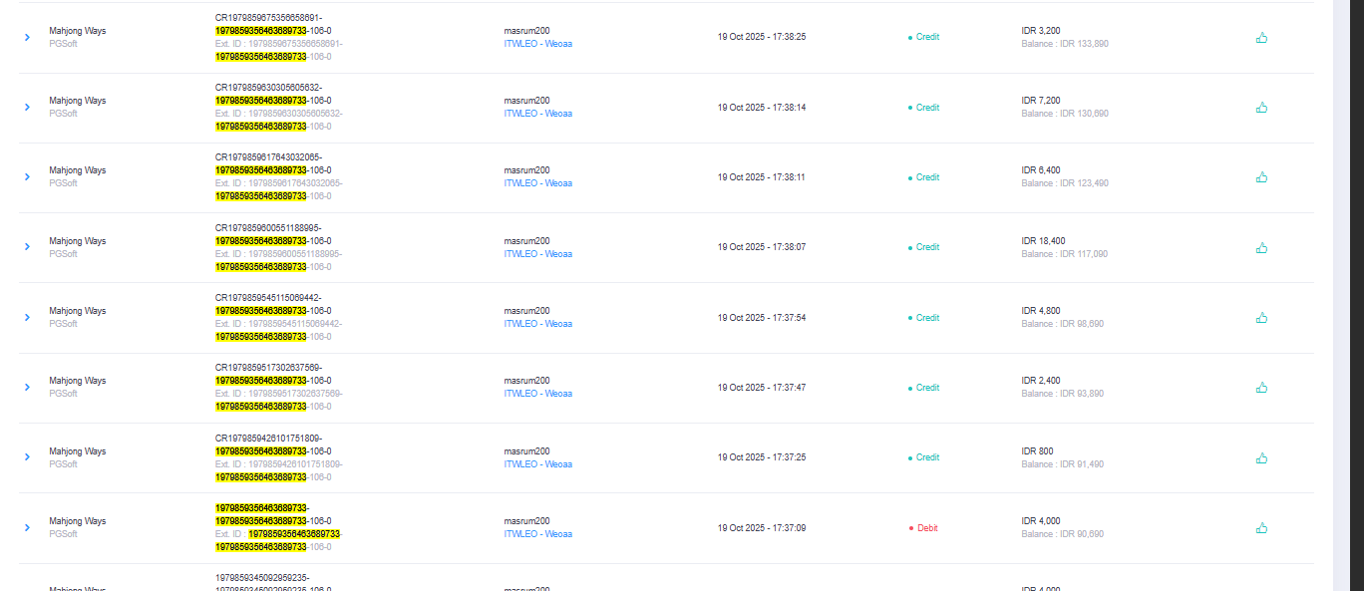Click thumbs-up icon for IDR 6,400 credit row
This screenshot has width=1364, height=591.
[1261, 177]
